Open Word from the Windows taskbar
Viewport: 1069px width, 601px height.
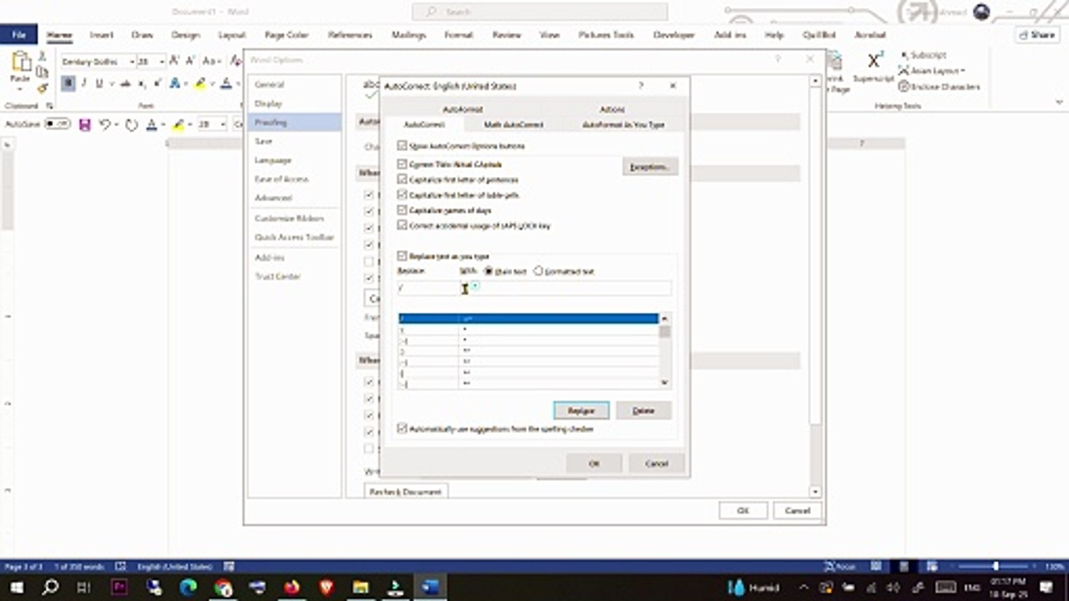(430, 587)
